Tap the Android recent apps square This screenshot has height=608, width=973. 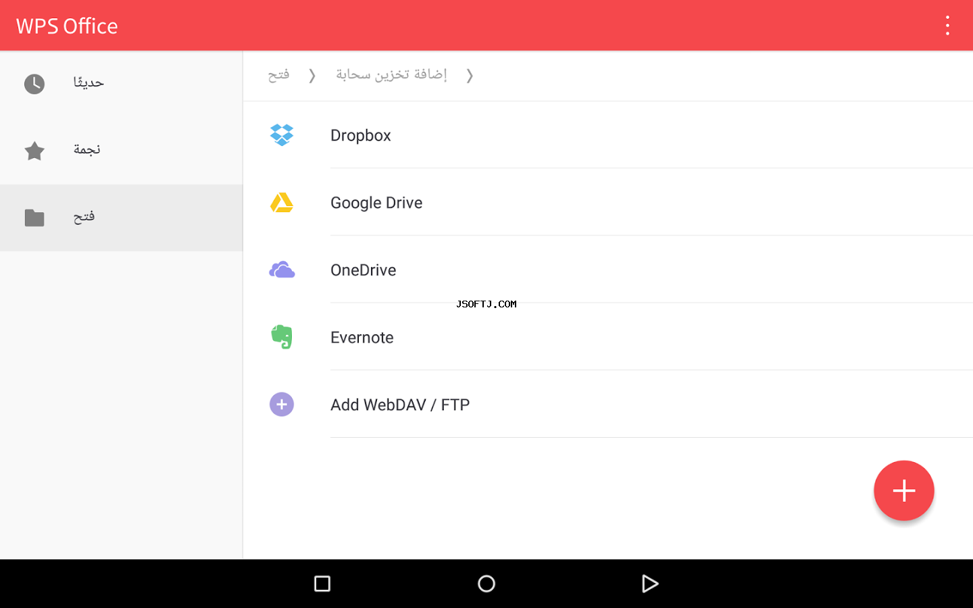point(322,584)
